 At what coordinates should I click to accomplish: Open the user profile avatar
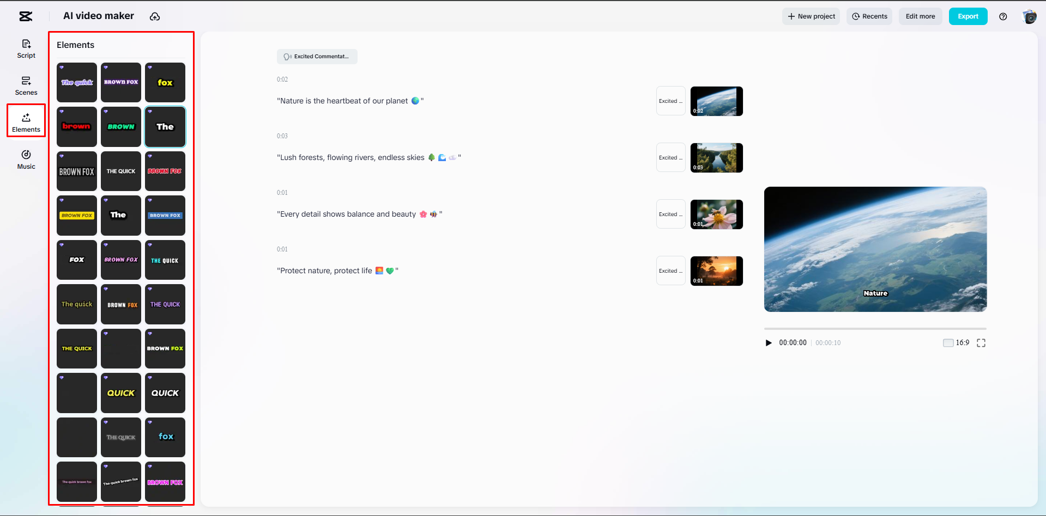tap(1029, 16)
